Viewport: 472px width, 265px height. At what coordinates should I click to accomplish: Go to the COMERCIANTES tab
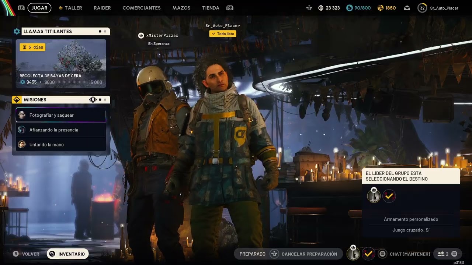pyautogui.click(x=142, y=8)
